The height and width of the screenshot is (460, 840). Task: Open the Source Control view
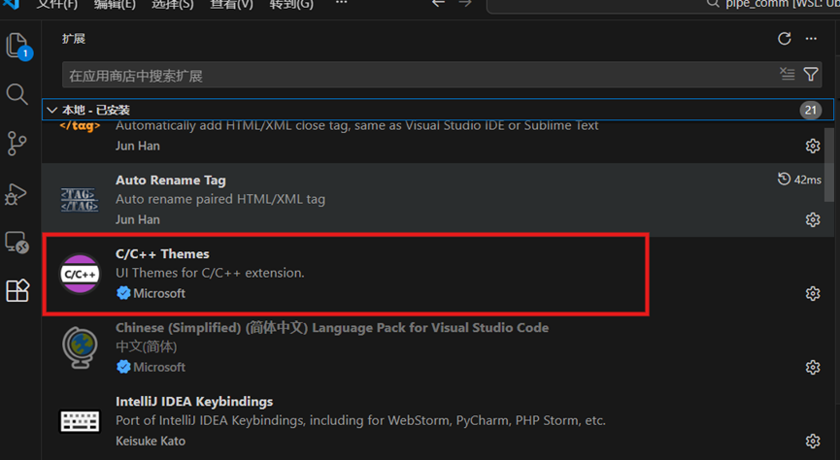pos(17,143)
